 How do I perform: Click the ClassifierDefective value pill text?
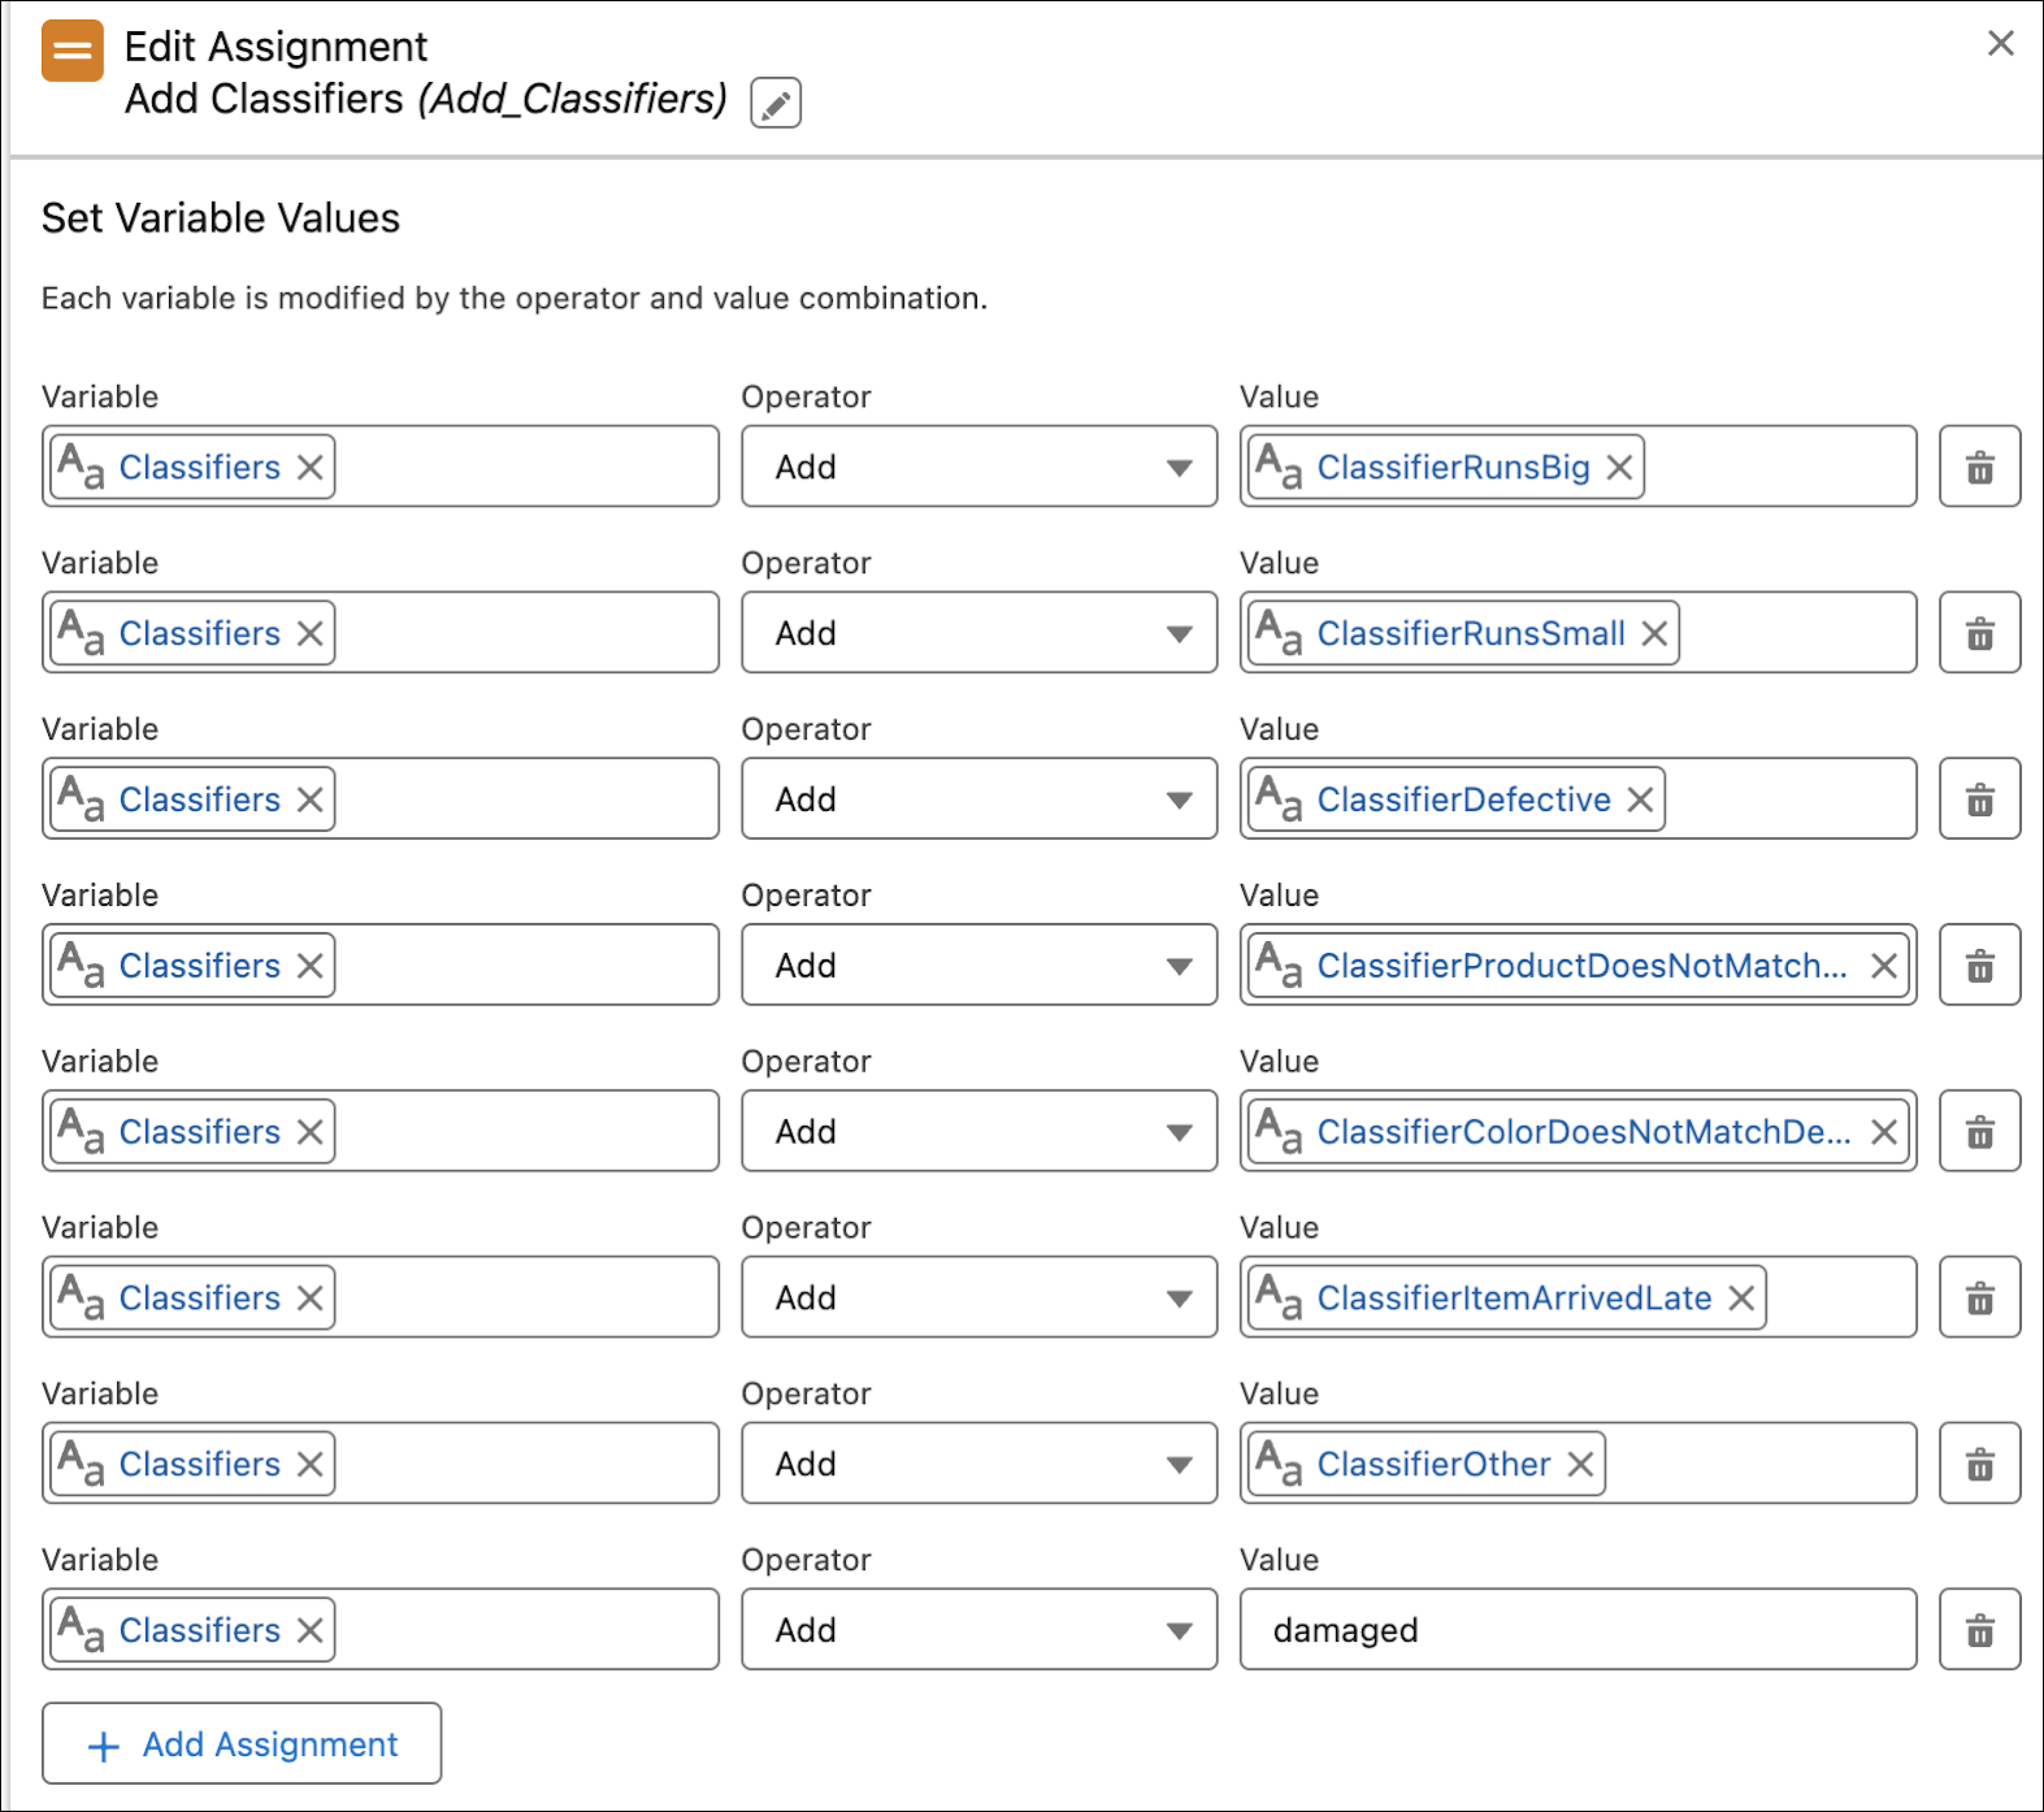pos(1463,799)
